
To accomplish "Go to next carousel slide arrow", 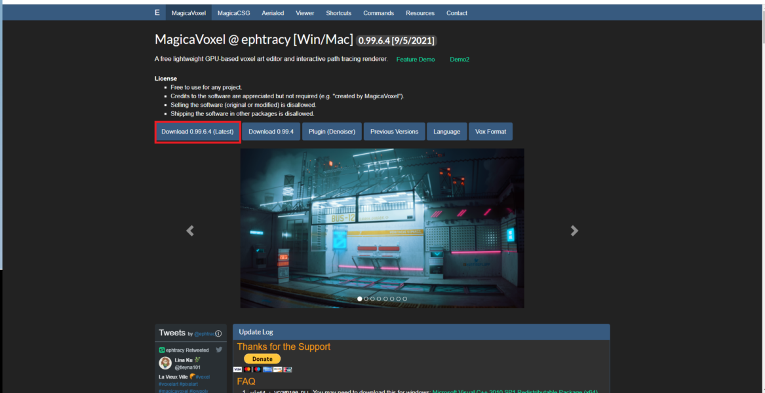I will [x=575, y=231].
